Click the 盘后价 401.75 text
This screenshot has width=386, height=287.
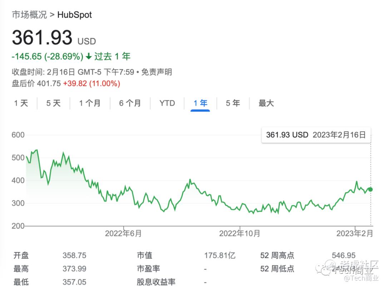click(x=36, y=83)
